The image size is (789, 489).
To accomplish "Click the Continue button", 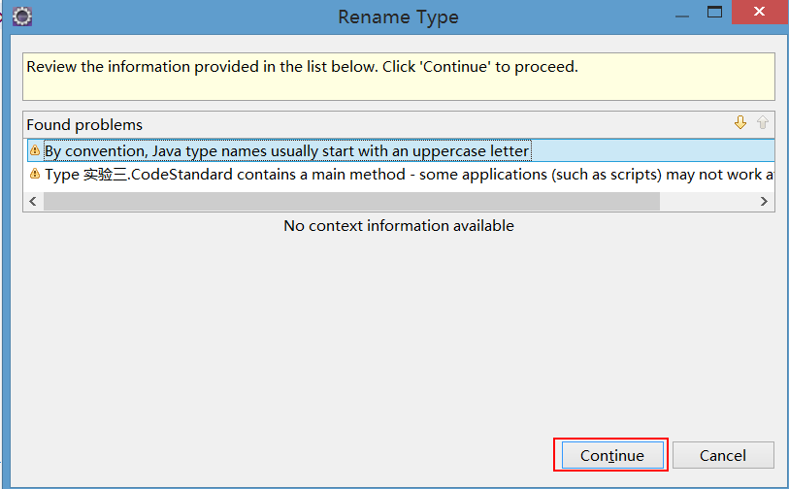I will click(x=611, y=455).
